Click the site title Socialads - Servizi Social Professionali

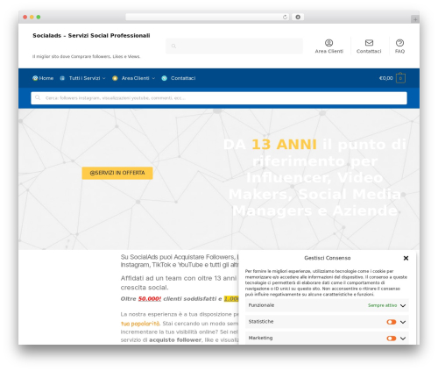point(91,36)
